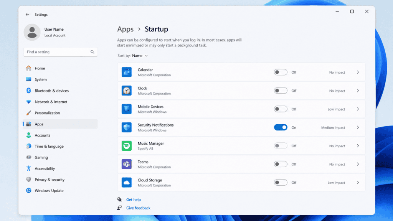Viewport: 393px width, 221px height.
Task: Click the Mobile Devices app icon
Action: click(x=127, y=109)
